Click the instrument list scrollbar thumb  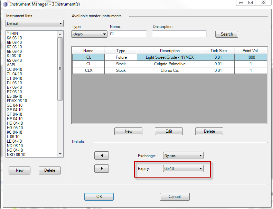click(x=60, y=69)
